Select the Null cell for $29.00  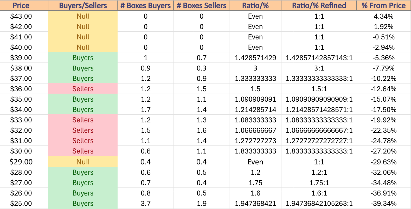click(83, 162)
